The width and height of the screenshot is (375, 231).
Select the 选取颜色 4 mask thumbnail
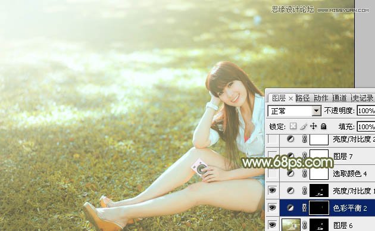tap(319, 173)
